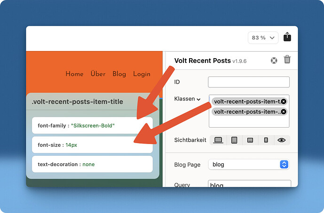The height and width of the screenshot is (213, 324).
Task: Remove the first volt-recent-posts-item class tag
Action: (x=284, y=101)
